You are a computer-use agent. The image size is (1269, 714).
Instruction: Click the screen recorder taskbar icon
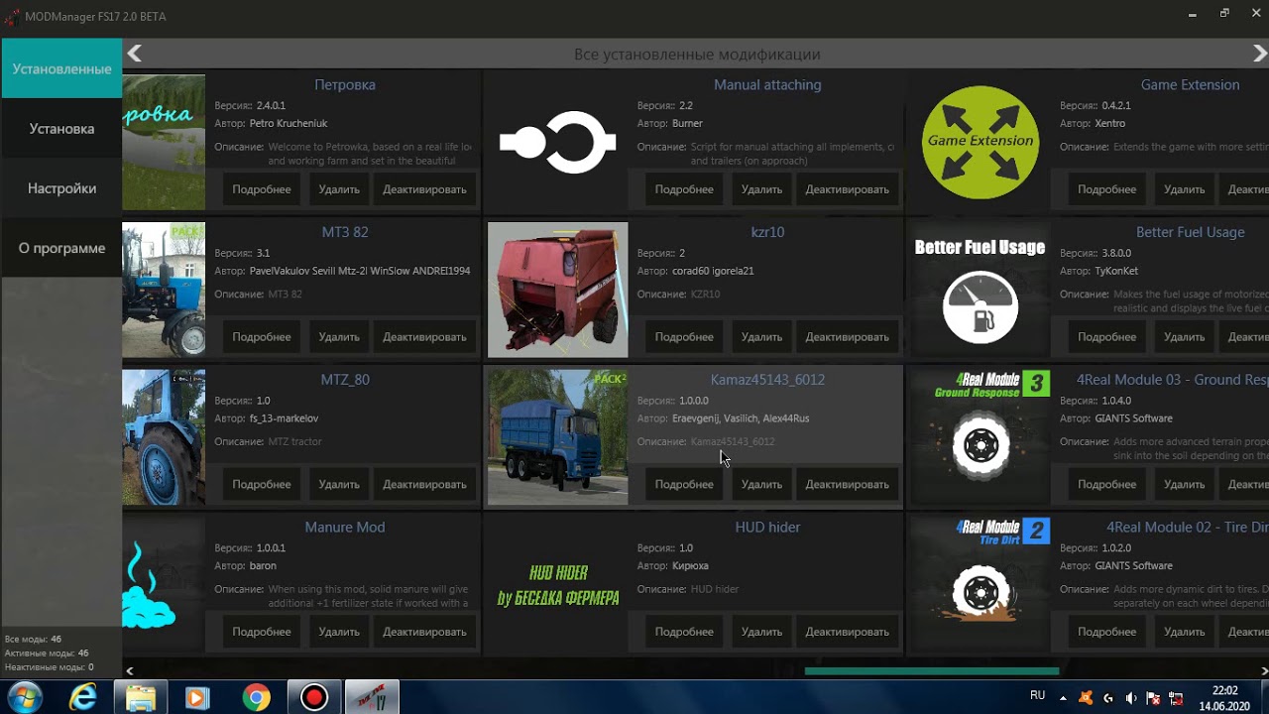click(314, 697)
